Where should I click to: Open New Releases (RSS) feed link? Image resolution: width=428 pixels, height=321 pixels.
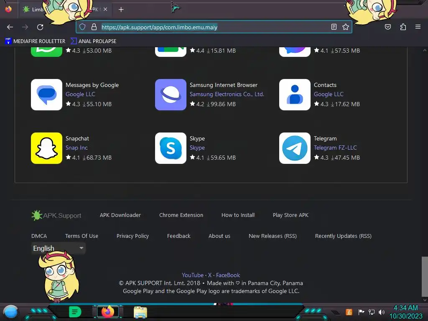tap(273, 236)
